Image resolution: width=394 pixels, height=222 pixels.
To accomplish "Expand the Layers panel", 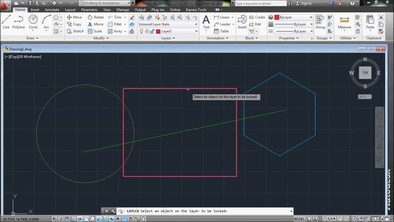I will (x=168, y=38).
